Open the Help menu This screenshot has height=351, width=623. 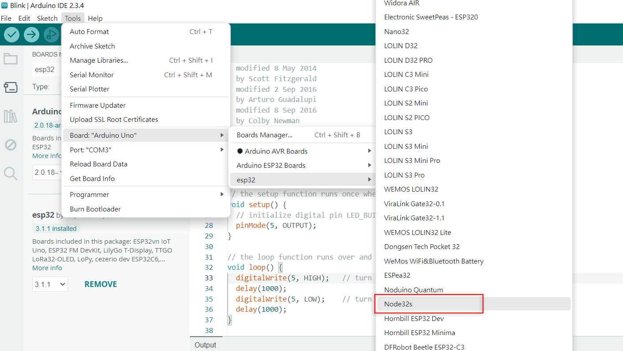95,18
